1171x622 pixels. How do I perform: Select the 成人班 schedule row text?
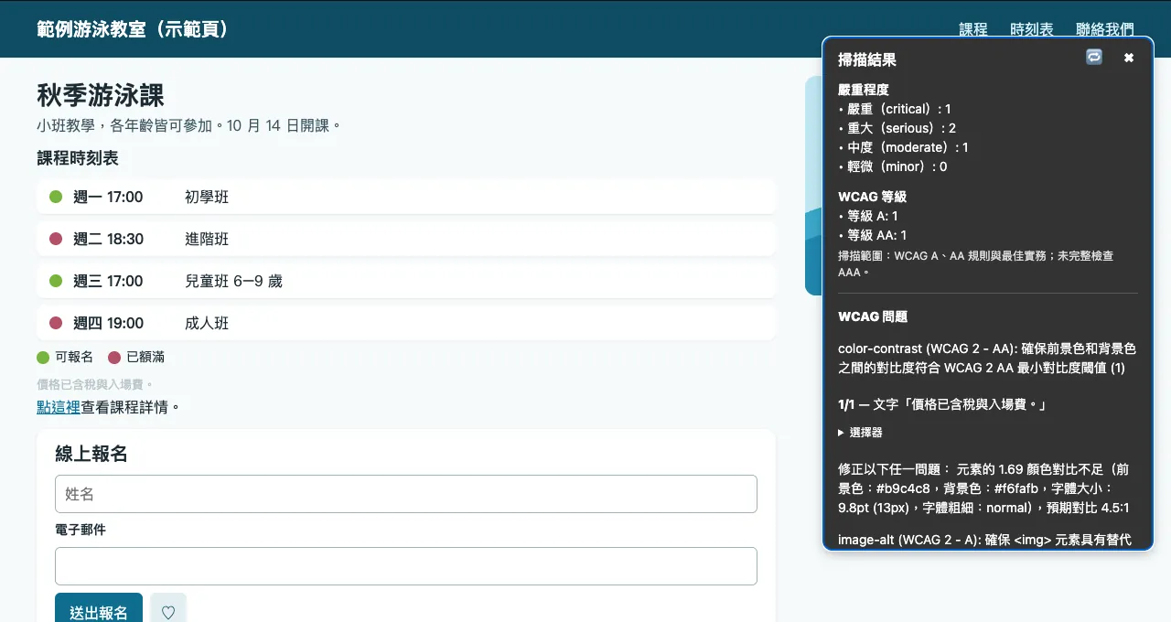pos(207,323)
